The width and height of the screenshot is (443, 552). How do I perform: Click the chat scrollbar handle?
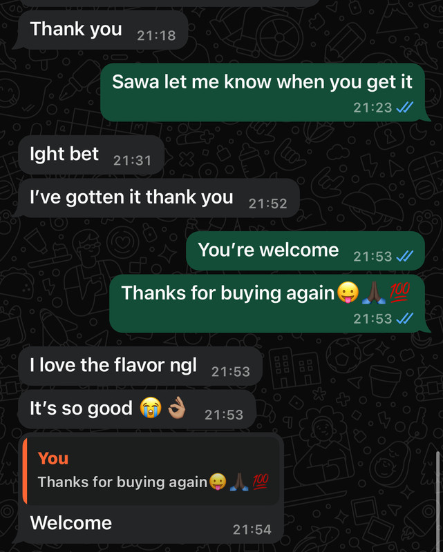tap(438, 500)
